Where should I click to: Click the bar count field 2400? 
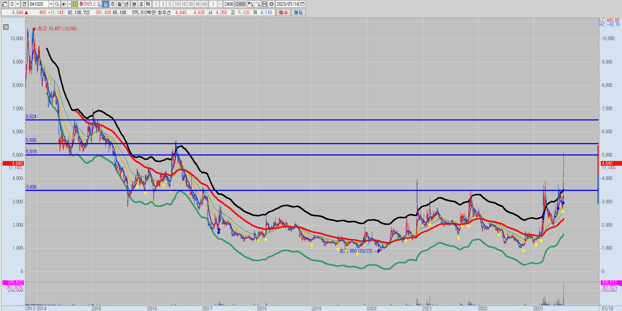[229, 4]
